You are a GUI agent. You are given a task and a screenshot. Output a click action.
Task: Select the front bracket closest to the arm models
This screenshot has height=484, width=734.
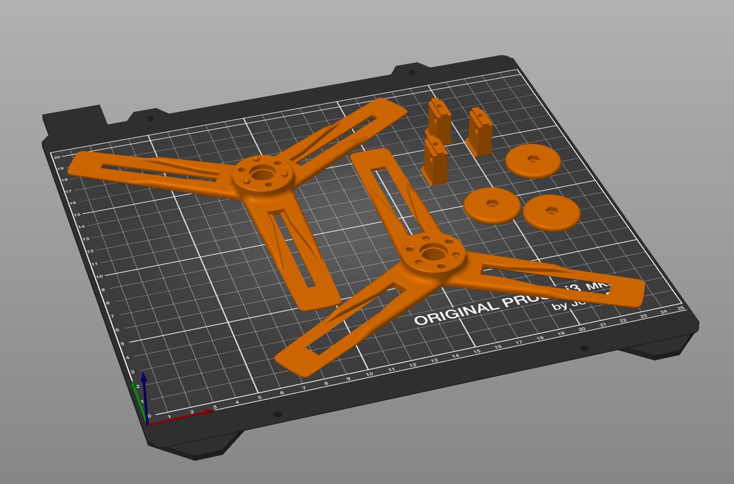pos(436,161)
